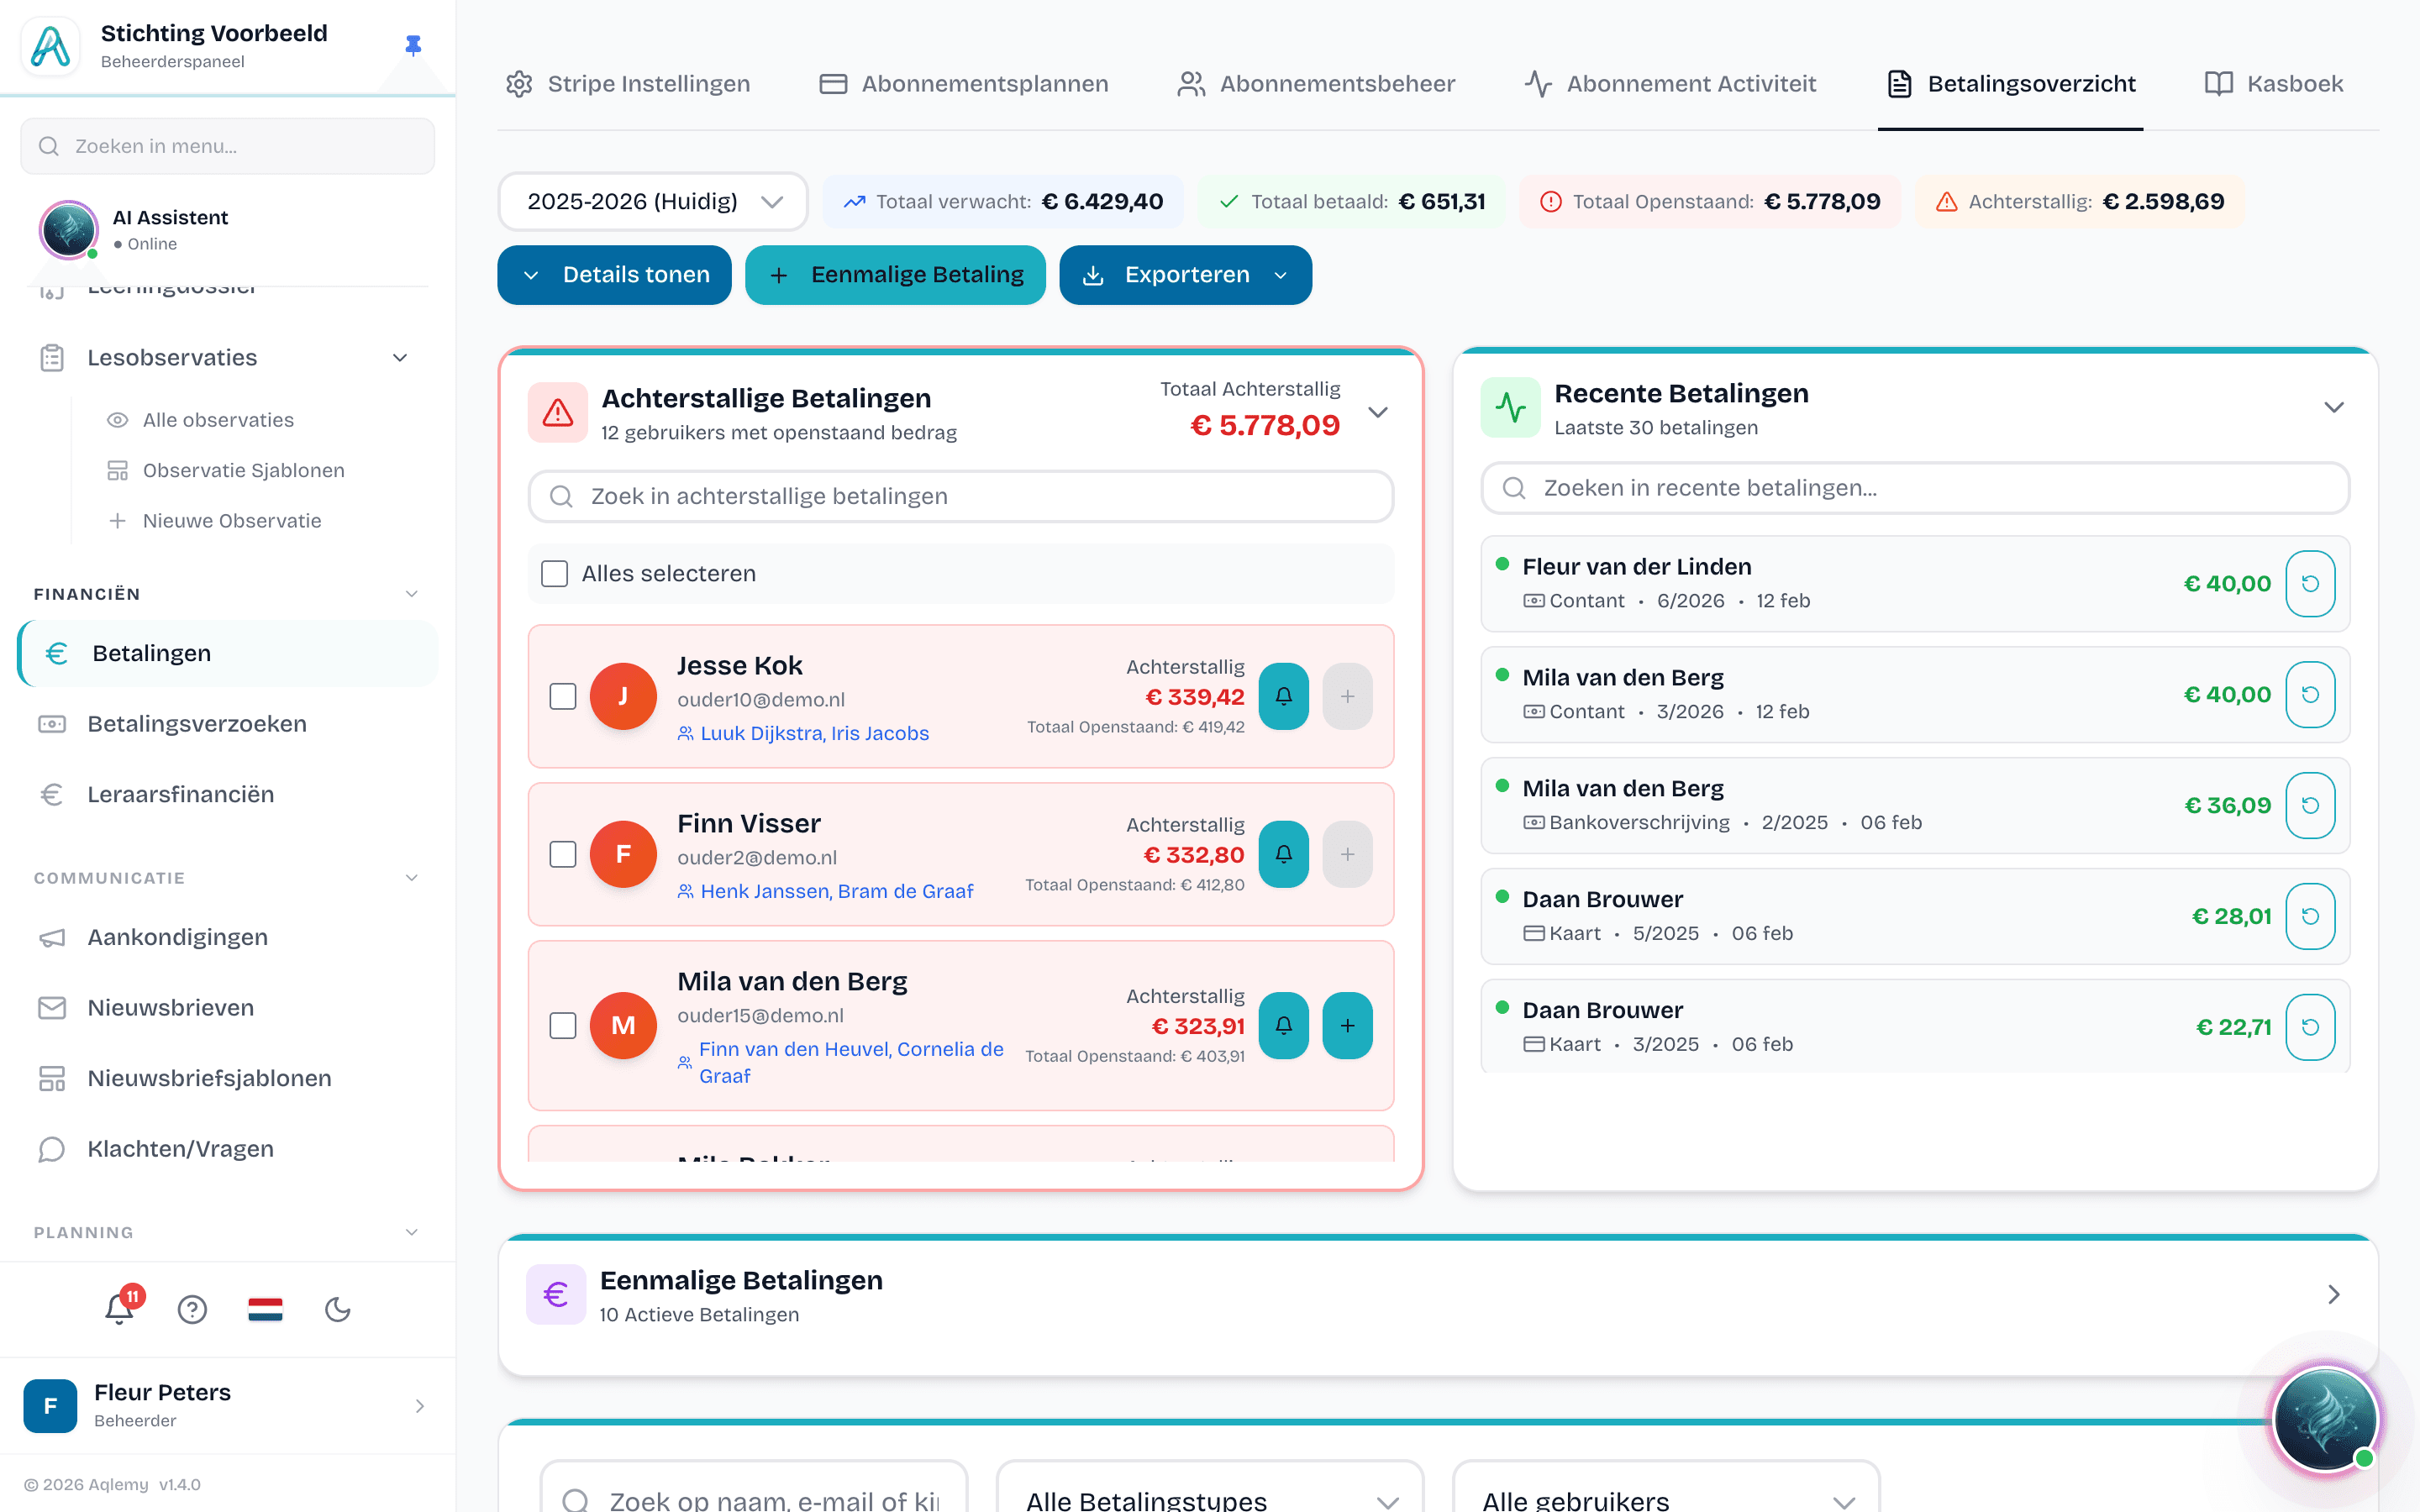The height and width of the screenshot is (1512, 2420).
Task: Open the Alle gebruikers dropdown
Action: (1666, 1488)
